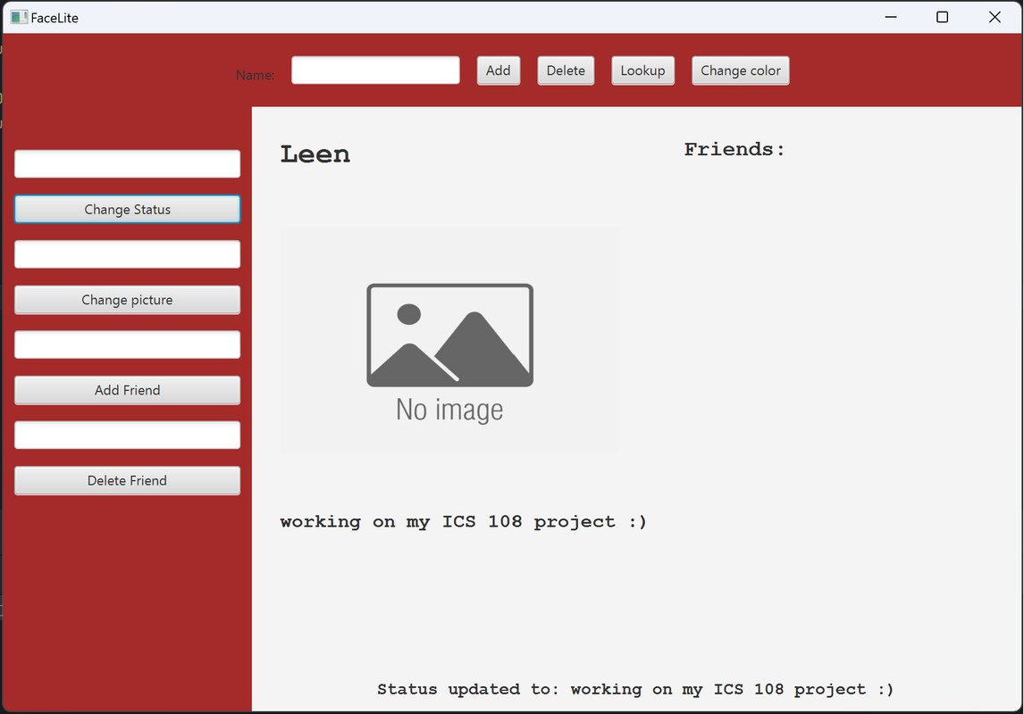Click the Add button

click(499, 71)
